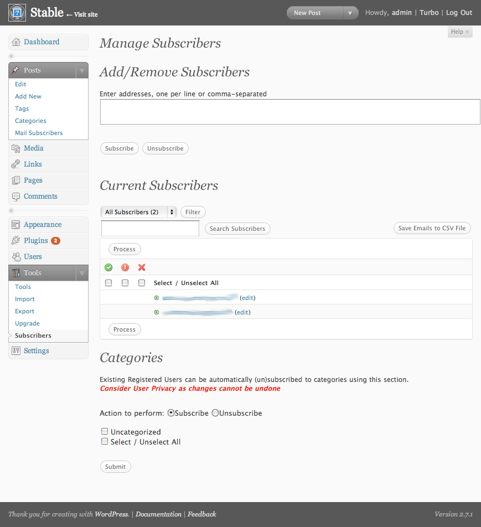Click the Dashboard home icon
Image resolution: width=481 pixels, height=527 pixels.
click(16, 42)
